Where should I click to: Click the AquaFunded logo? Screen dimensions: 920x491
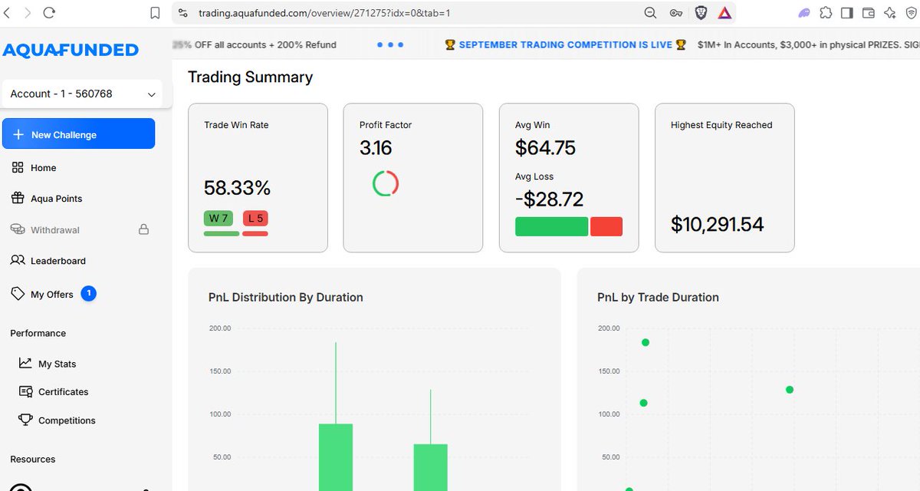[x=71, y=50]
